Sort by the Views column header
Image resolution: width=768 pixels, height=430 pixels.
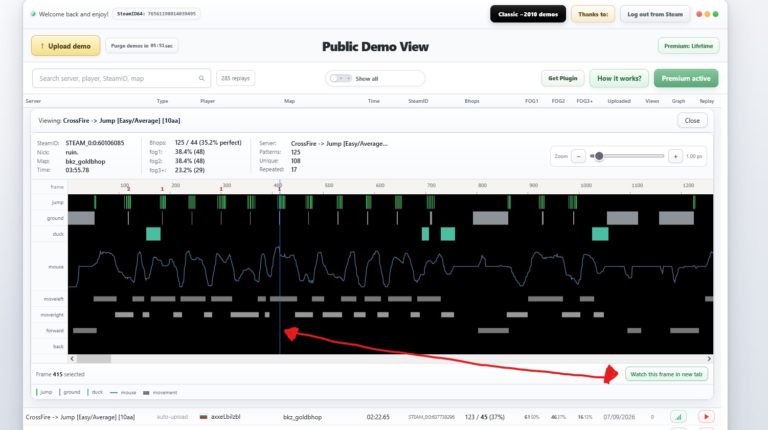pos(652,101)
